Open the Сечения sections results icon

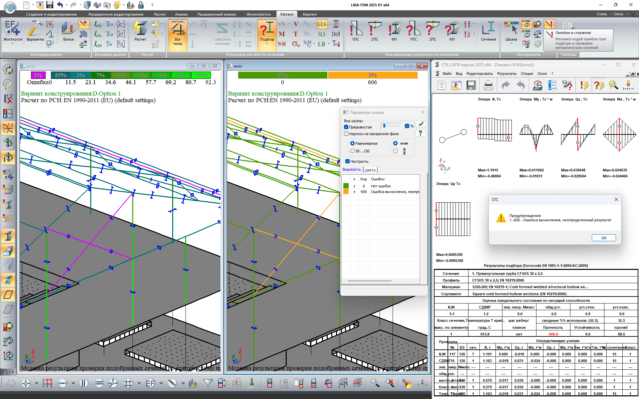coord(488,29)
